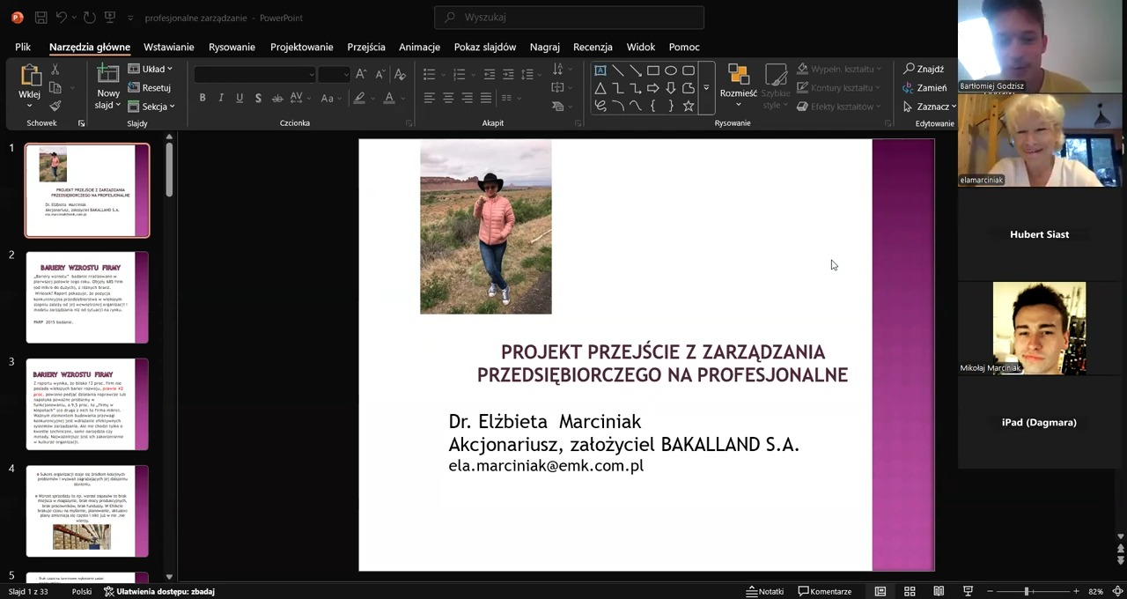
Task: Apply text highlight color
Action: pos(361,98)
